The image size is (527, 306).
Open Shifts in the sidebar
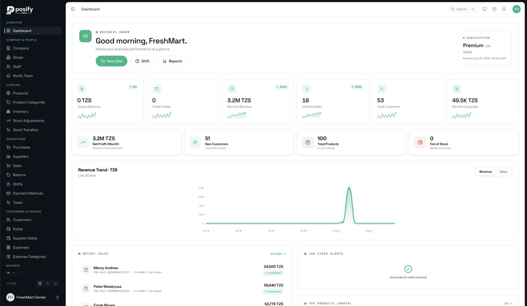33,184
